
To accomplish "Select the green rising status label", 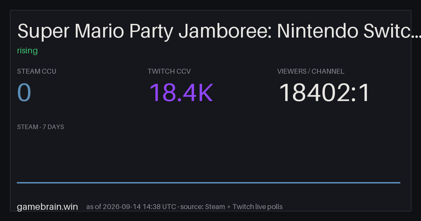I will pyautogui.click(x=27, y=51).
